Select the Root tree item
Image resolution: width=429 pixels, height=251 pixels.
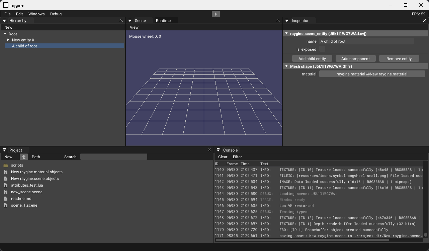coord(13,34)
